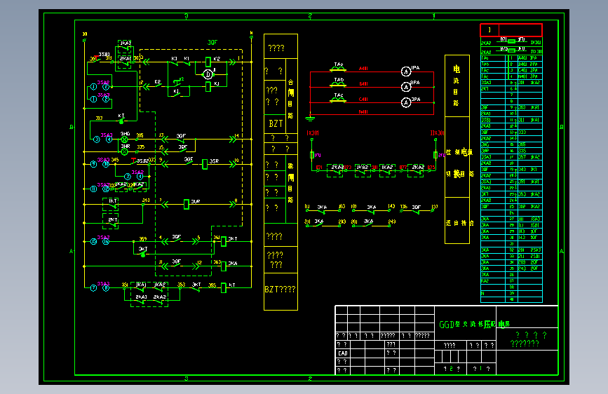The width and height of the screenshot is (608, 394).
Task: Select the TAb current transformer symbol
Action: pos(338,84)
